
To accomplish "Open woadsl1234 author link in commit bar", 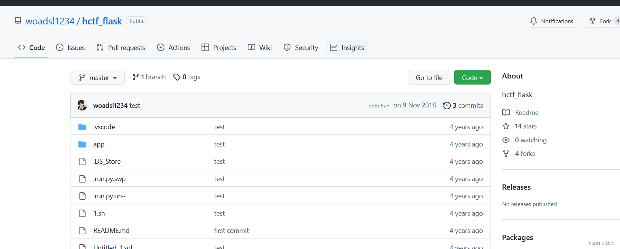I will point(110,106).
